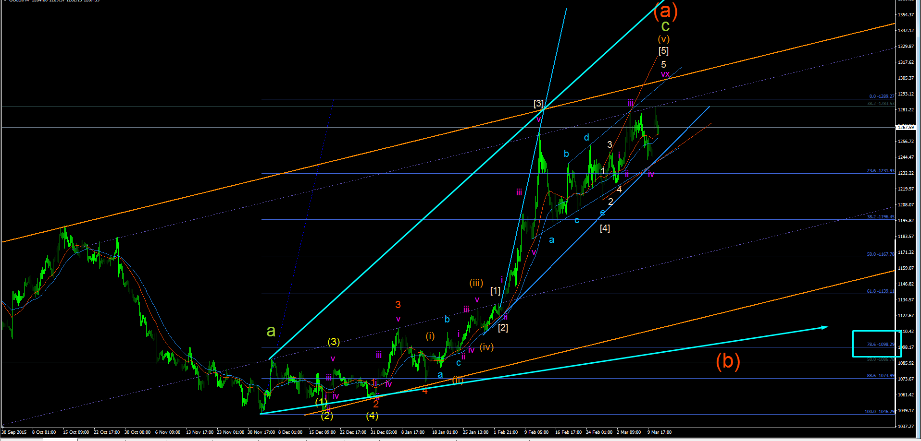The image size is (921, 441).
Task: Click the 1085.92 price scale value
Action: click(906, 363)
